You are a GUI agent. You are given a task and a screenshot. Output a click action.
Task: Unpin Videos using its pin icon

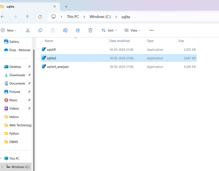(29, 108)
